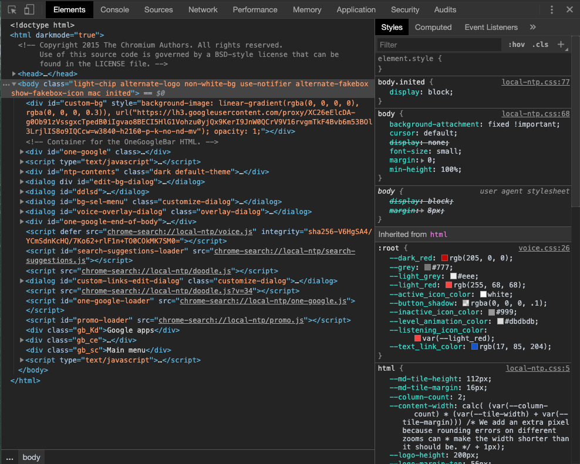Activate the inspect element picker icon
580x464 pixels.
click(12, 9)
